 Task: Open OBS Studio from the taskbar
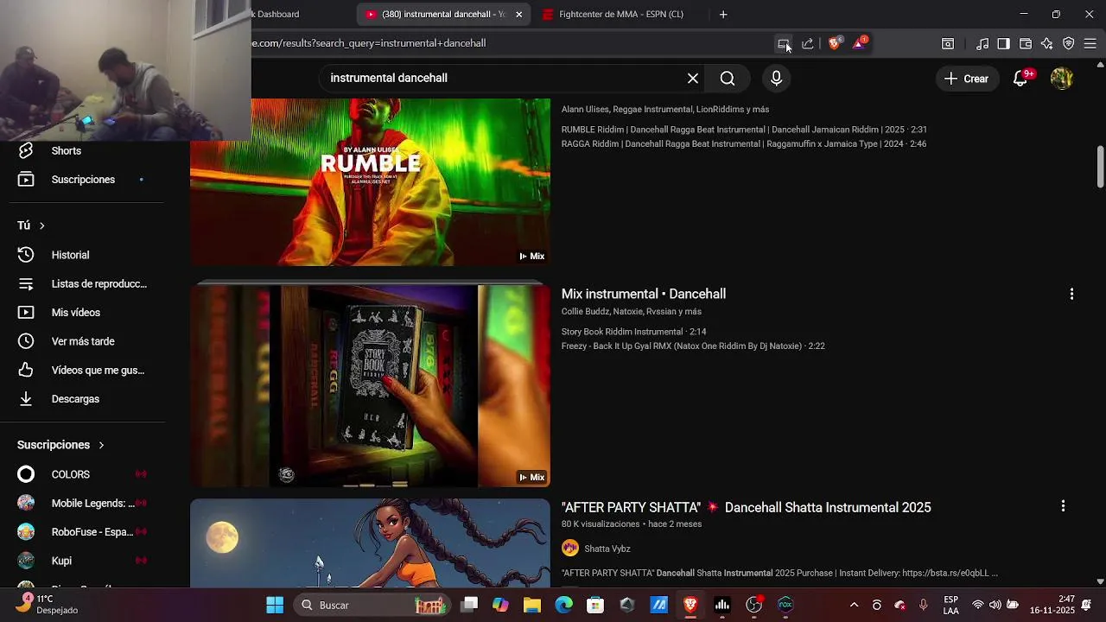coord(754,605)
